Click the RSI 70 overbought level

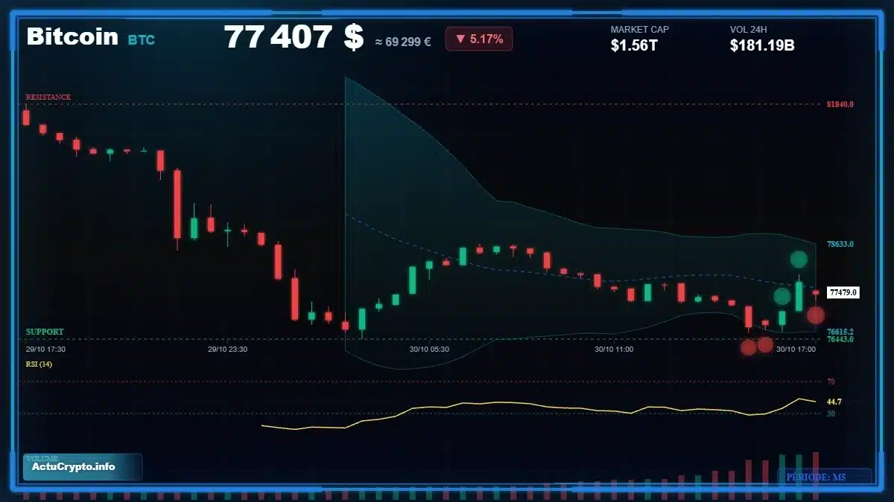831,382
